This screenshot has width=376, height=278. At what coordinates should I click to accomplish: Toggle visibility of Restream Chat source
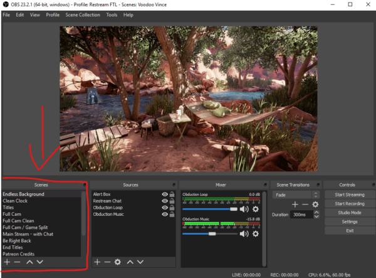point(165,201)
